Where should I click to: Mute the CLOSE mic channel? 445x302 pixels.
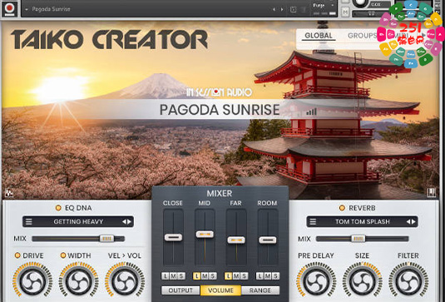(x=173, y=276)
